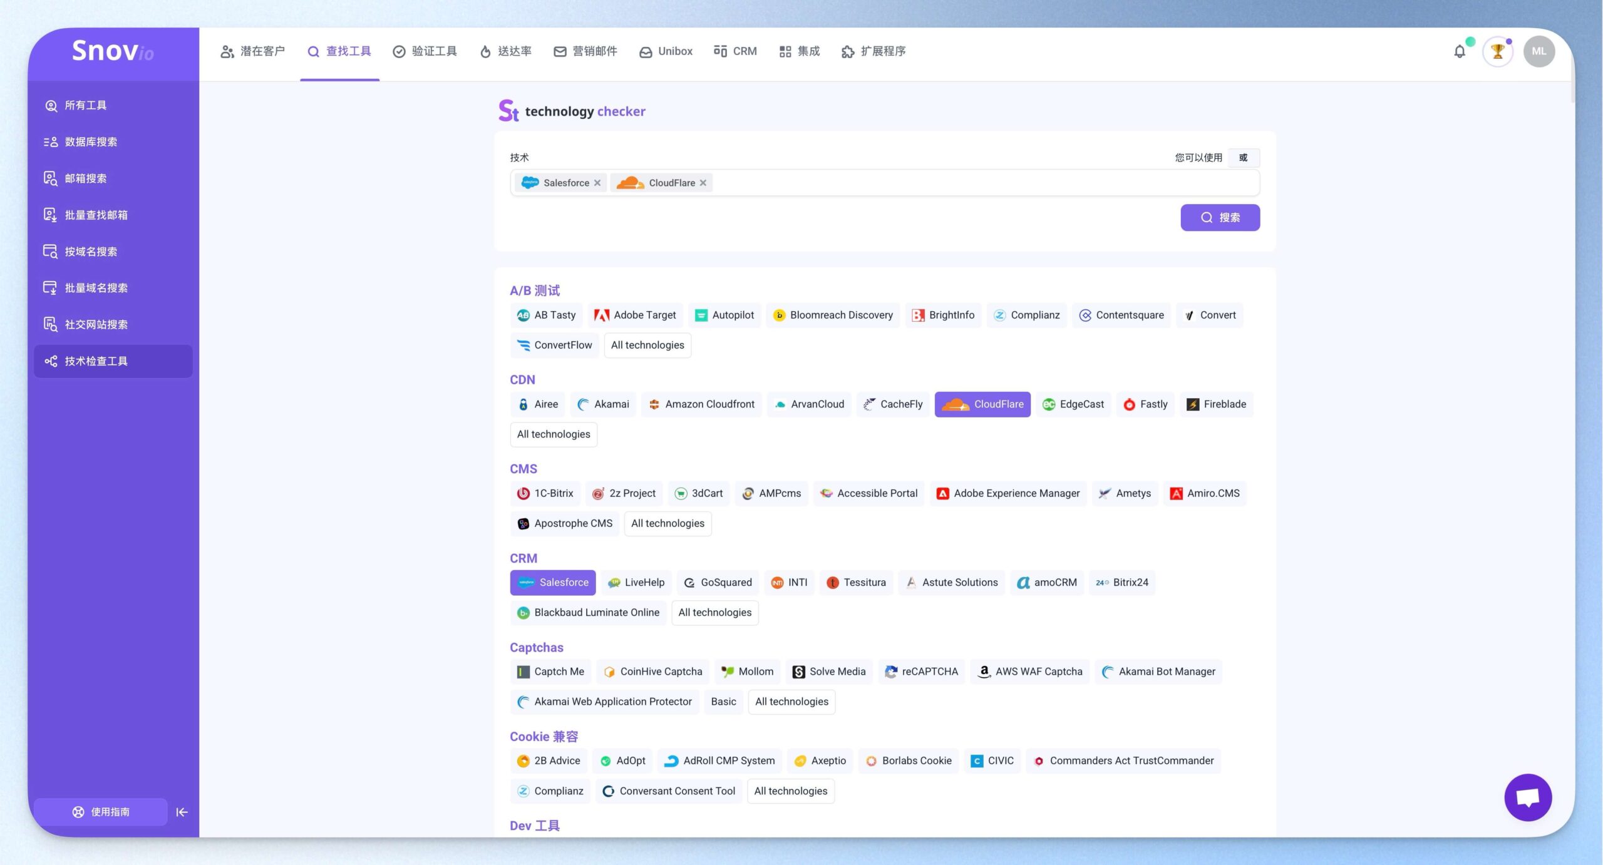Viewport: 1603px width, 865px height.
Task: Select the Amazon Cloudfront chip
Action: click(x=701, y=404)
